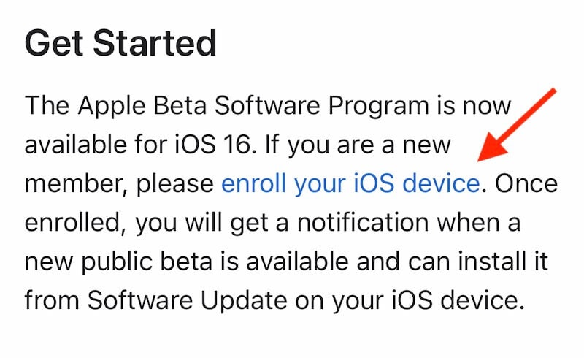Click the word enrolled

[72, 224]
